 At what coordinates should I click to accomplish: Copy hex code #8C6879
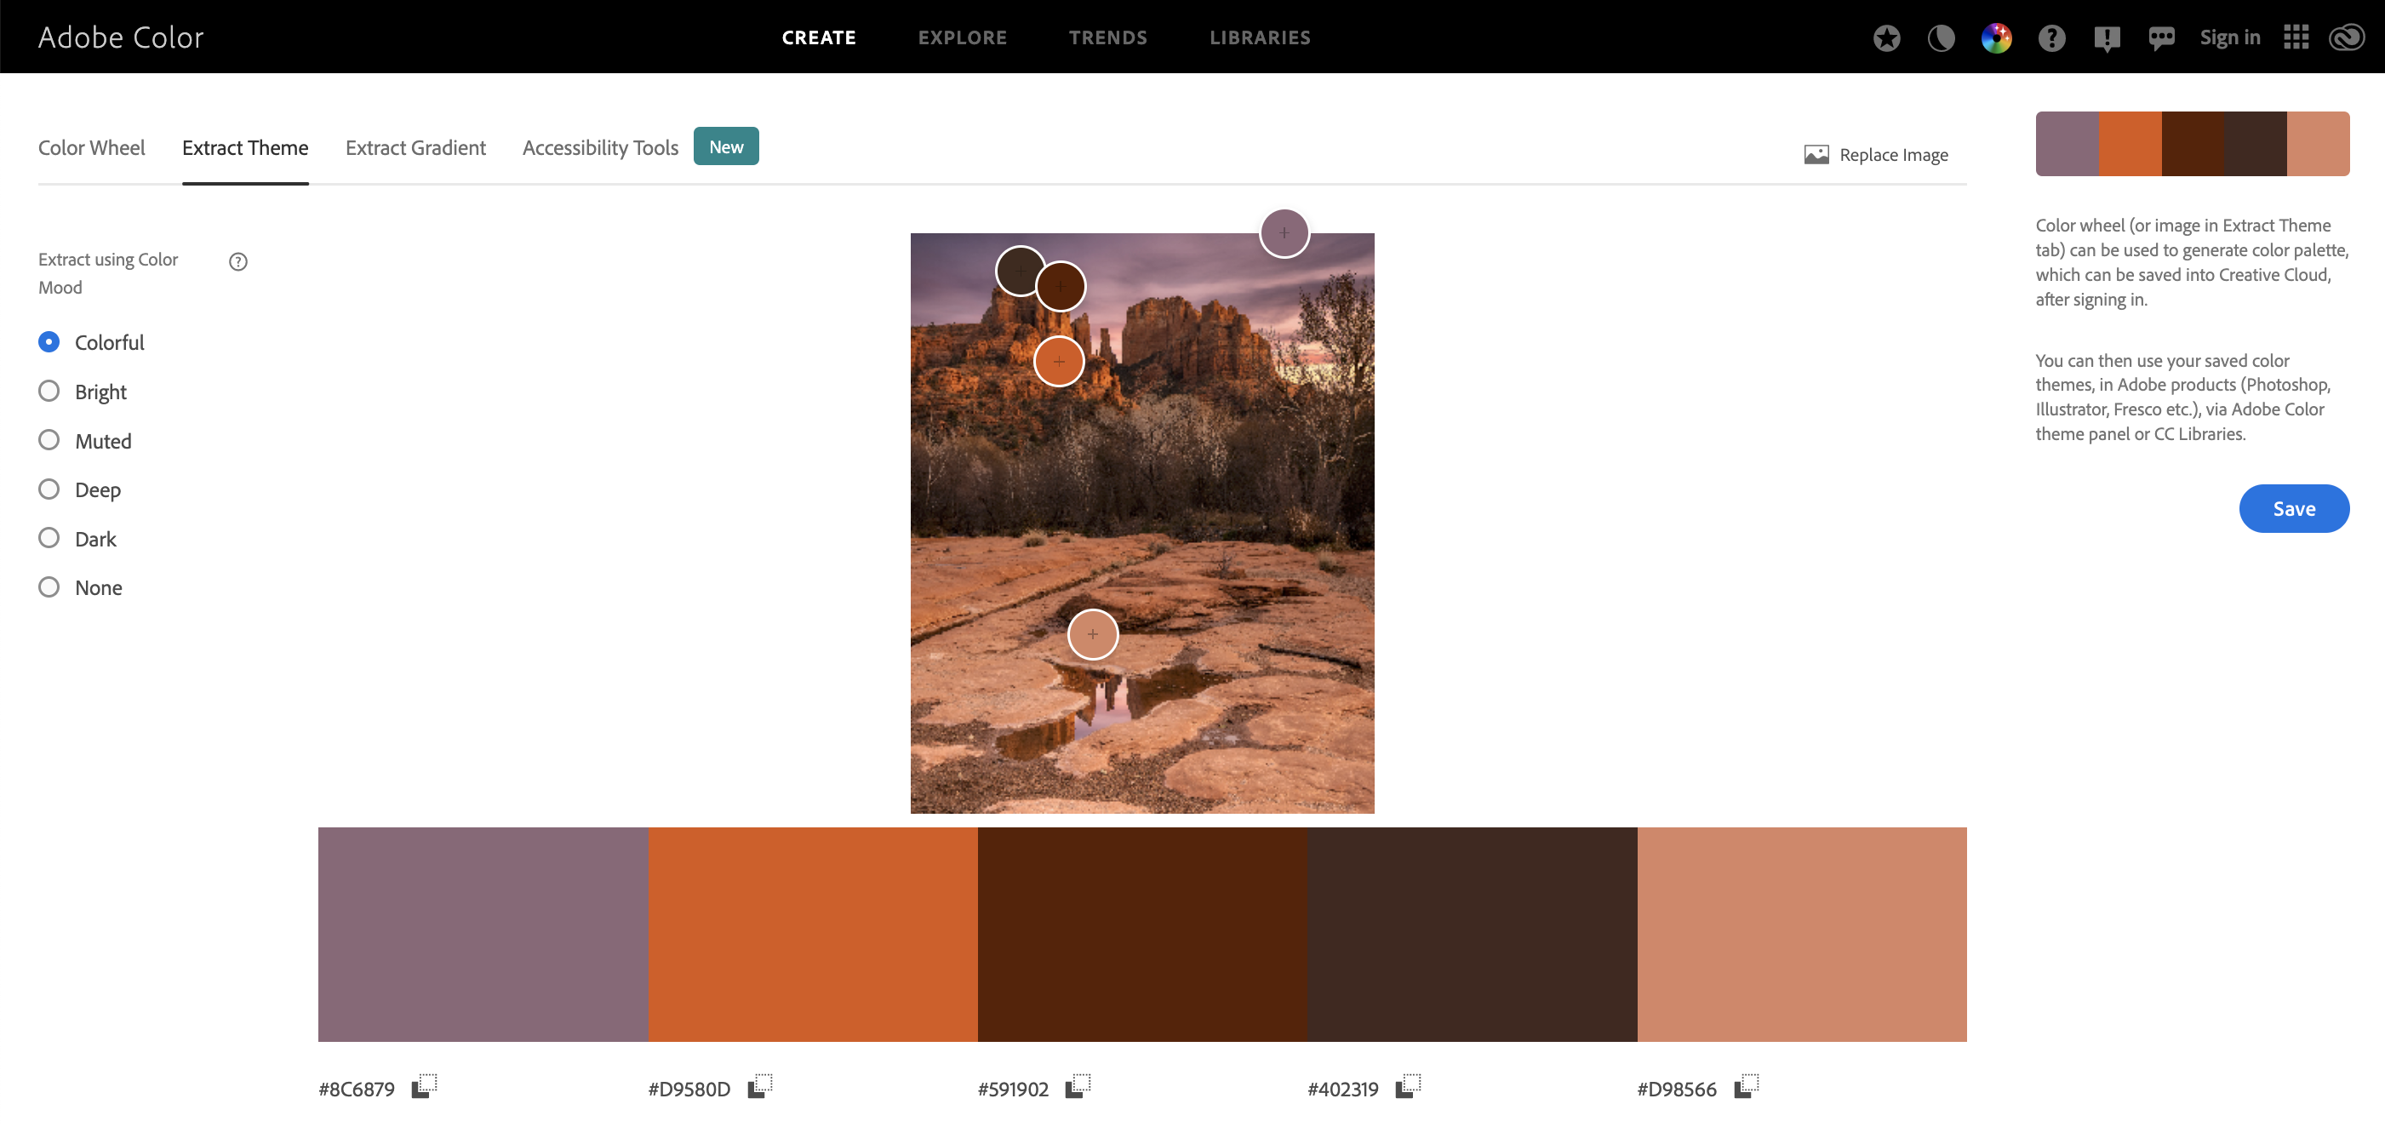424,1085
